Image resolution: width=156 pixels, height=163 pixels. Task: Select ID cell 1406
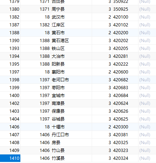pyautogui.click(x=10, y=127)
